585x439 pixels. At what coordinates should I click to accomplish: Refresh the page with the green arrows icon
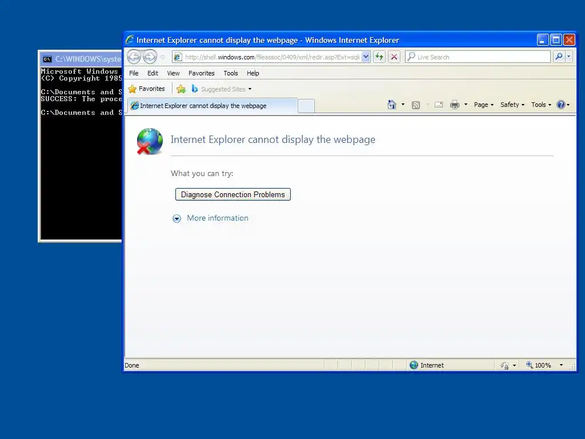[379, 57]
